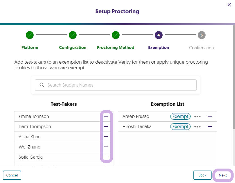Remove Hiroshi Tanaka with minus icon
Screen dimensions: 235x183
(x=210, y=126)
